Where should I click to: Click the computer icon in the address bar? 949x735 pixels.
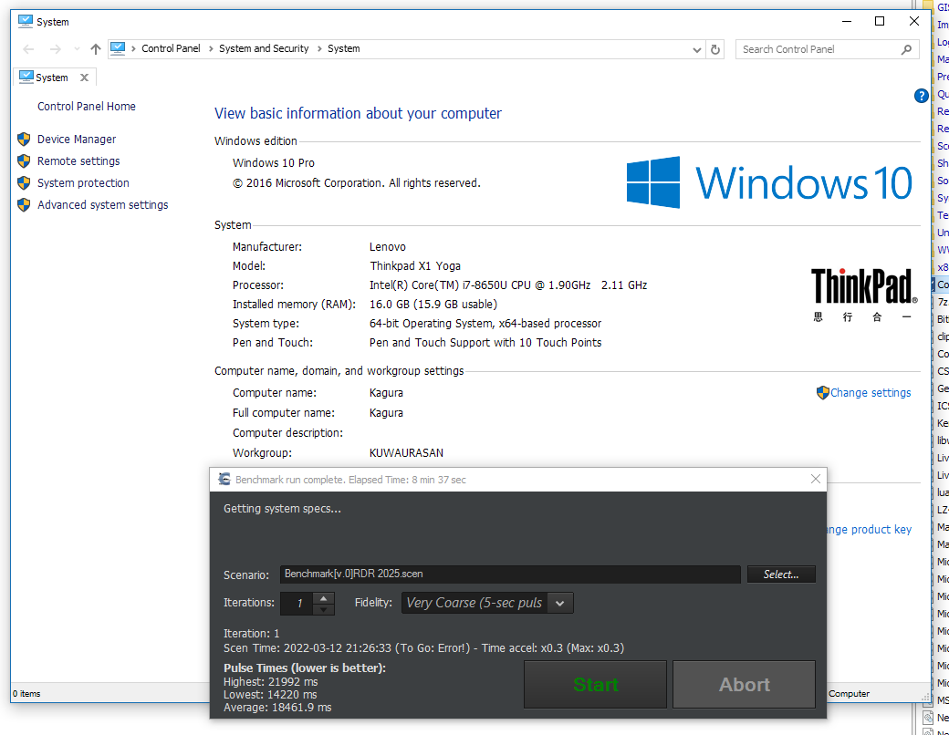118,48
